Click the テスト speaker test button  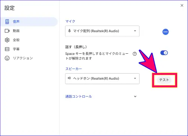[x=164, y=80]
